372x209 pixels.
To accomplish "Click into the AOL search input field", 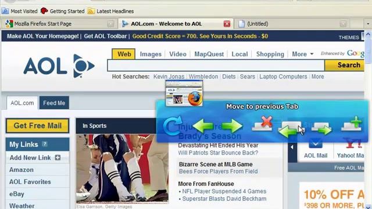I will click(x=216, y=66).
